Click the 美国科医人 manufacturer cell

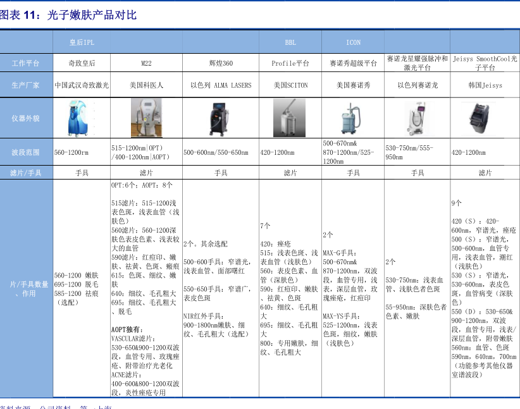146,85
